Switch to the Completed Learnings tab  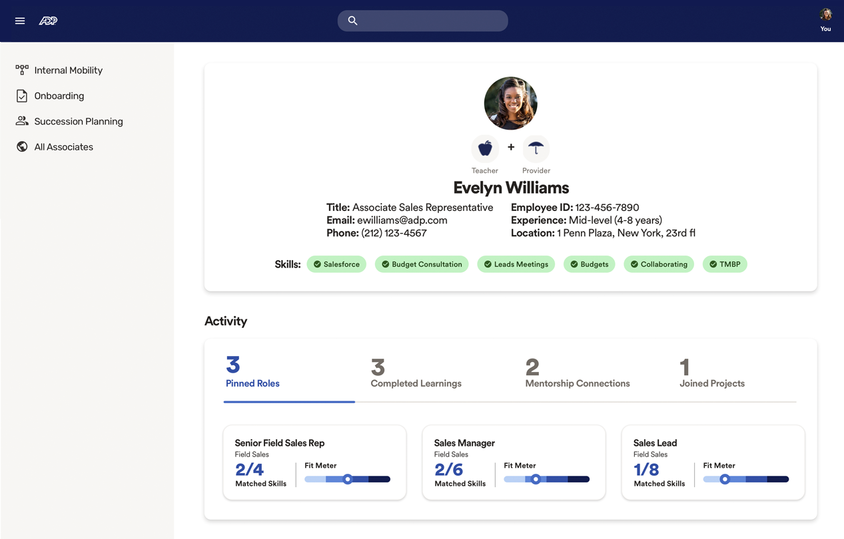pyautogui.click(x=416, y=374)
